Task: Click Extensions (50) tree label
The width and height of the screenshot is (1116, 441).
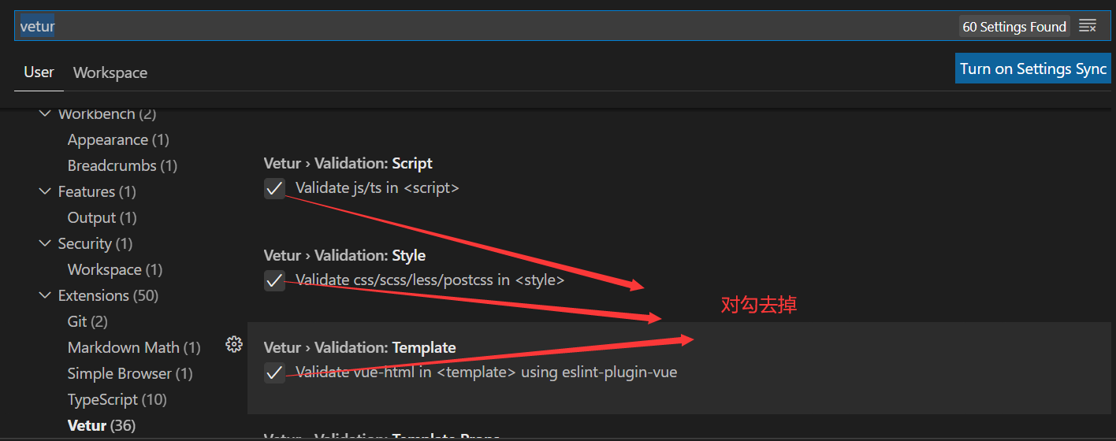Action: [x=108, y=295]
